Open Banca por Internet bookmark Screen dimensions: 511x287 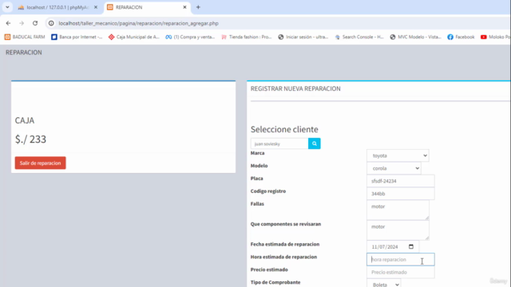77,37
